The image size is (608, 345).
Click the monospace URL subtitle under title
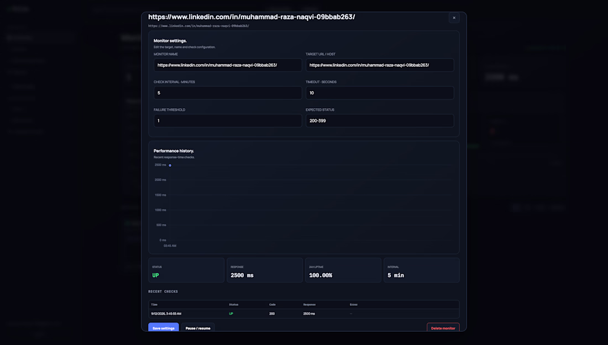tap(198, 26)
